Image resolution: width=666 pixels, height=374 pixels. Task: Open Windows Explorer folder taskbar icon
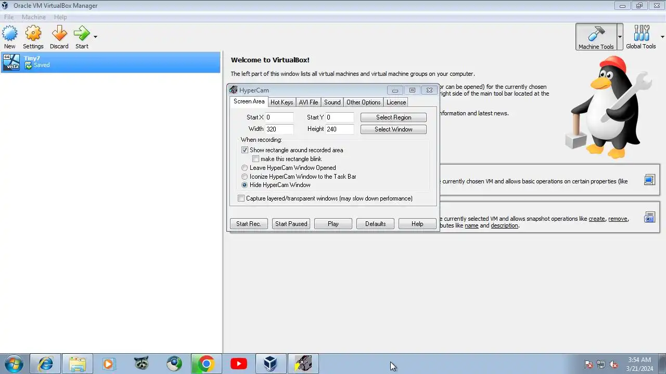(x=78, y=364)
